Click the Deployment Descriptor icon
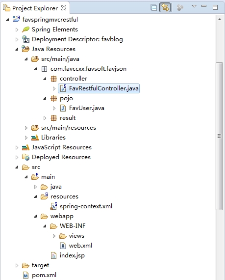The width and height of the screenshot is (225, 280). point(25,39)
